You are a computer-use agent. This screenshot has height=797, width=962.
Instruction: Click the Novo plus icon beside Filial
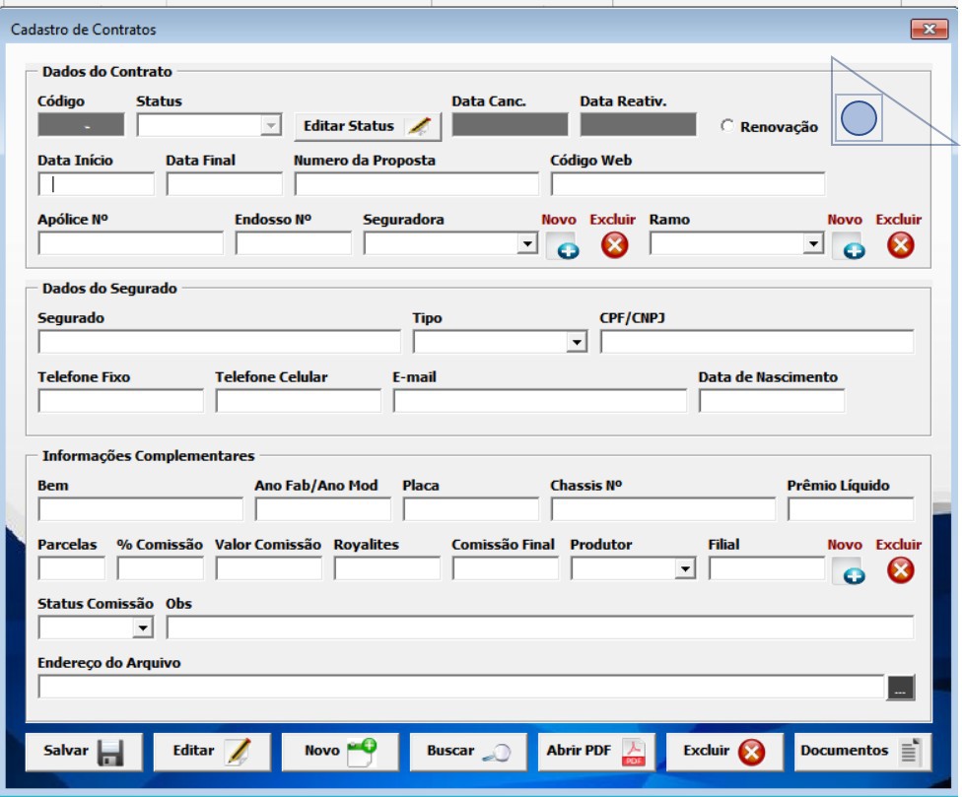point(848,571)
